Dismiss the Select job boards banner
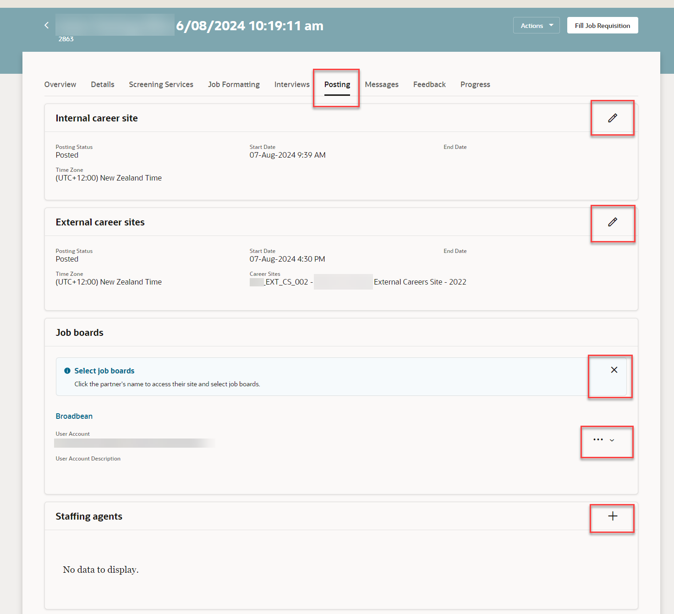Image resolution: width=674 pixels, height=614 pixels. coord(614,370)
